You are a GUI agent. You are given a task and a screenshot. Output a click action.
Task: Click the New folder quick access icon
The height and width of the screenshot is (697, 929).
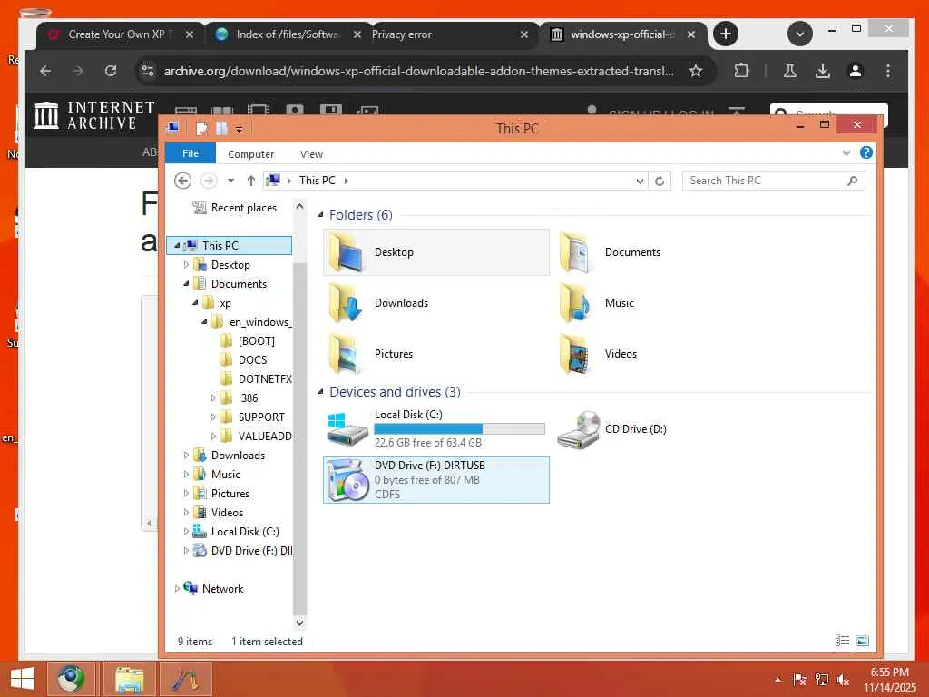click(x=221, y=128)
